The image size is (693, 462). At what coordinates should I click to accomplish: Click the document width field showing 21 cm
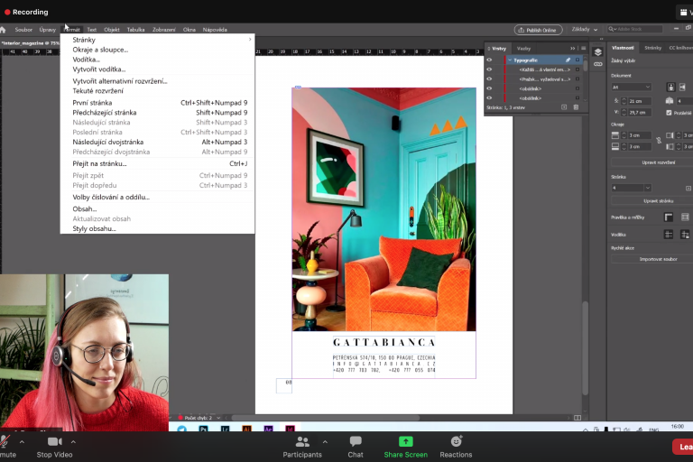(639, 101)
